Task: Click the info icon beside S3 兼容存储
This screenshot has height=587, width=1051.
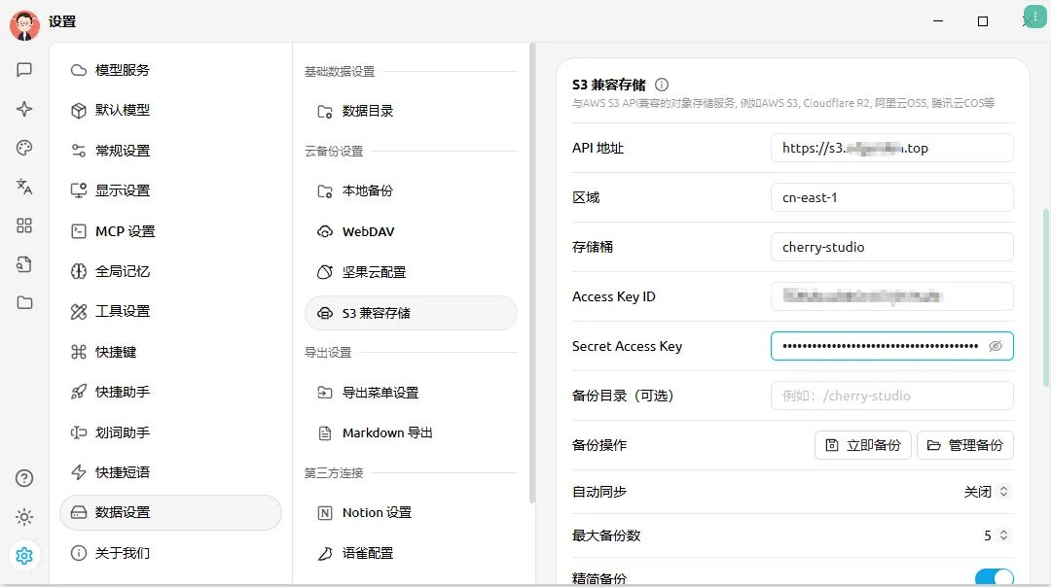Action: point(662,86)
